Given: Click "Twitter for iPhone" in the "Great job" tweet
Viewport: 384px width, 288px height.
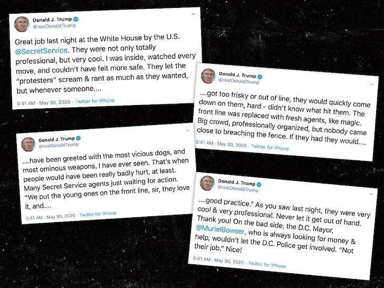Looking at the screenshot, I should click(x=95, y=100).
